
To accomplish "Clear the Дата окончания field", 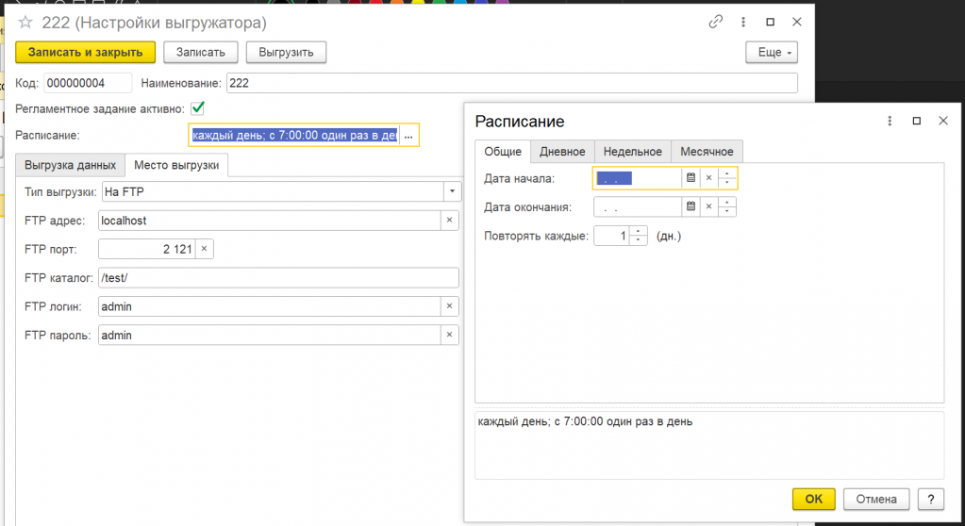I will [x=709, y=206].
